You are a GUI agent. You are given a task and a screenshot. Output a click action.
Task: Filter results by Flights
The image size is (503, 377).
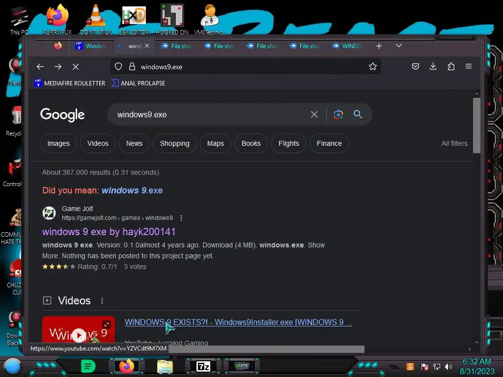point(289,143)
